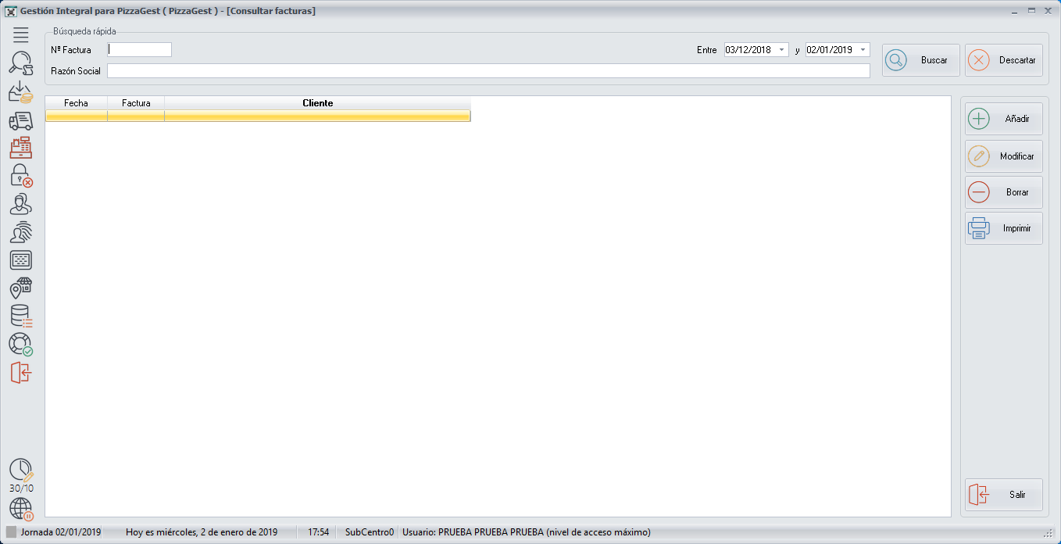Open the hamburger menu in sidebar
This screenshot has width=1061, height=544.
(21, 34)
